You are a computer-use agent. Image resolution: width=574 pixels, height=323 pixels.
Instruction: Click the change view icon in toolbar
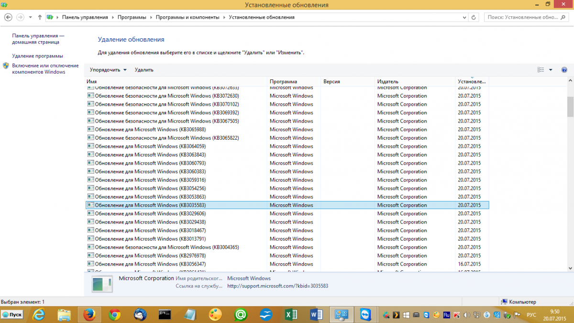pyautogui.click(x=541, y=70)
